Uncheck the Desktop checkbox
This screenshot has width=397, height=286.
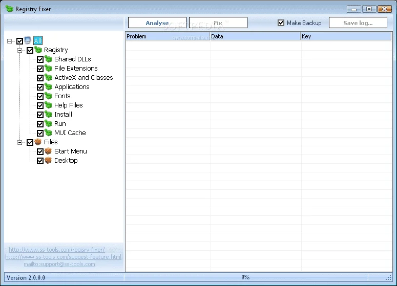(x=40, y=161)
